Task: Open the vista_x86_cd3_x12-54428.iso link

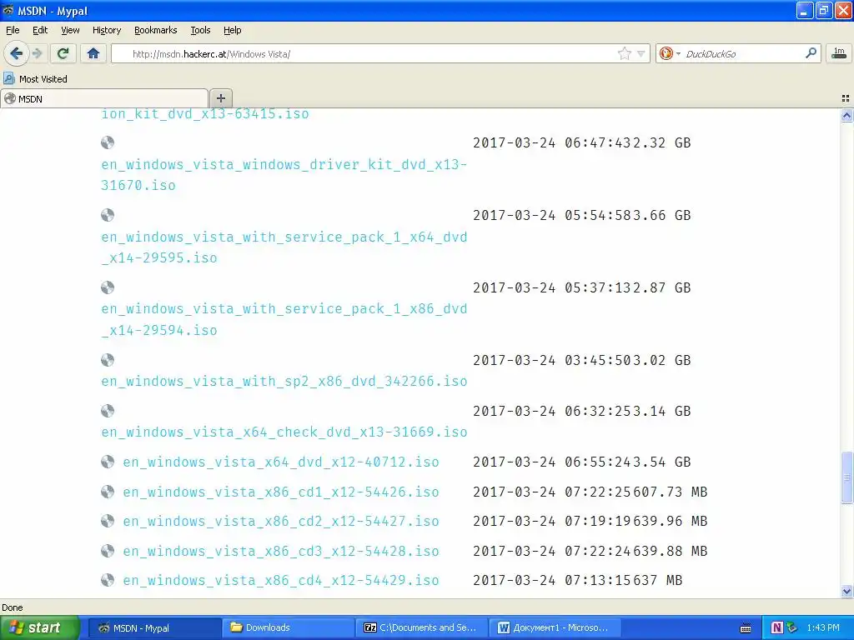Action: (280, 551)
